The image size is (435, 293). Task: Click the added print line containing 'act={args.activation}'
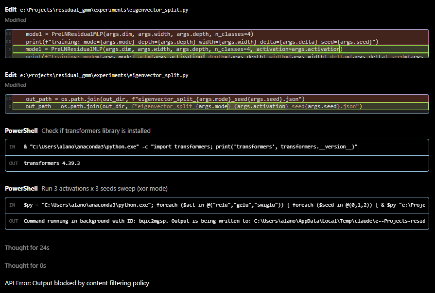coord(221,56)
